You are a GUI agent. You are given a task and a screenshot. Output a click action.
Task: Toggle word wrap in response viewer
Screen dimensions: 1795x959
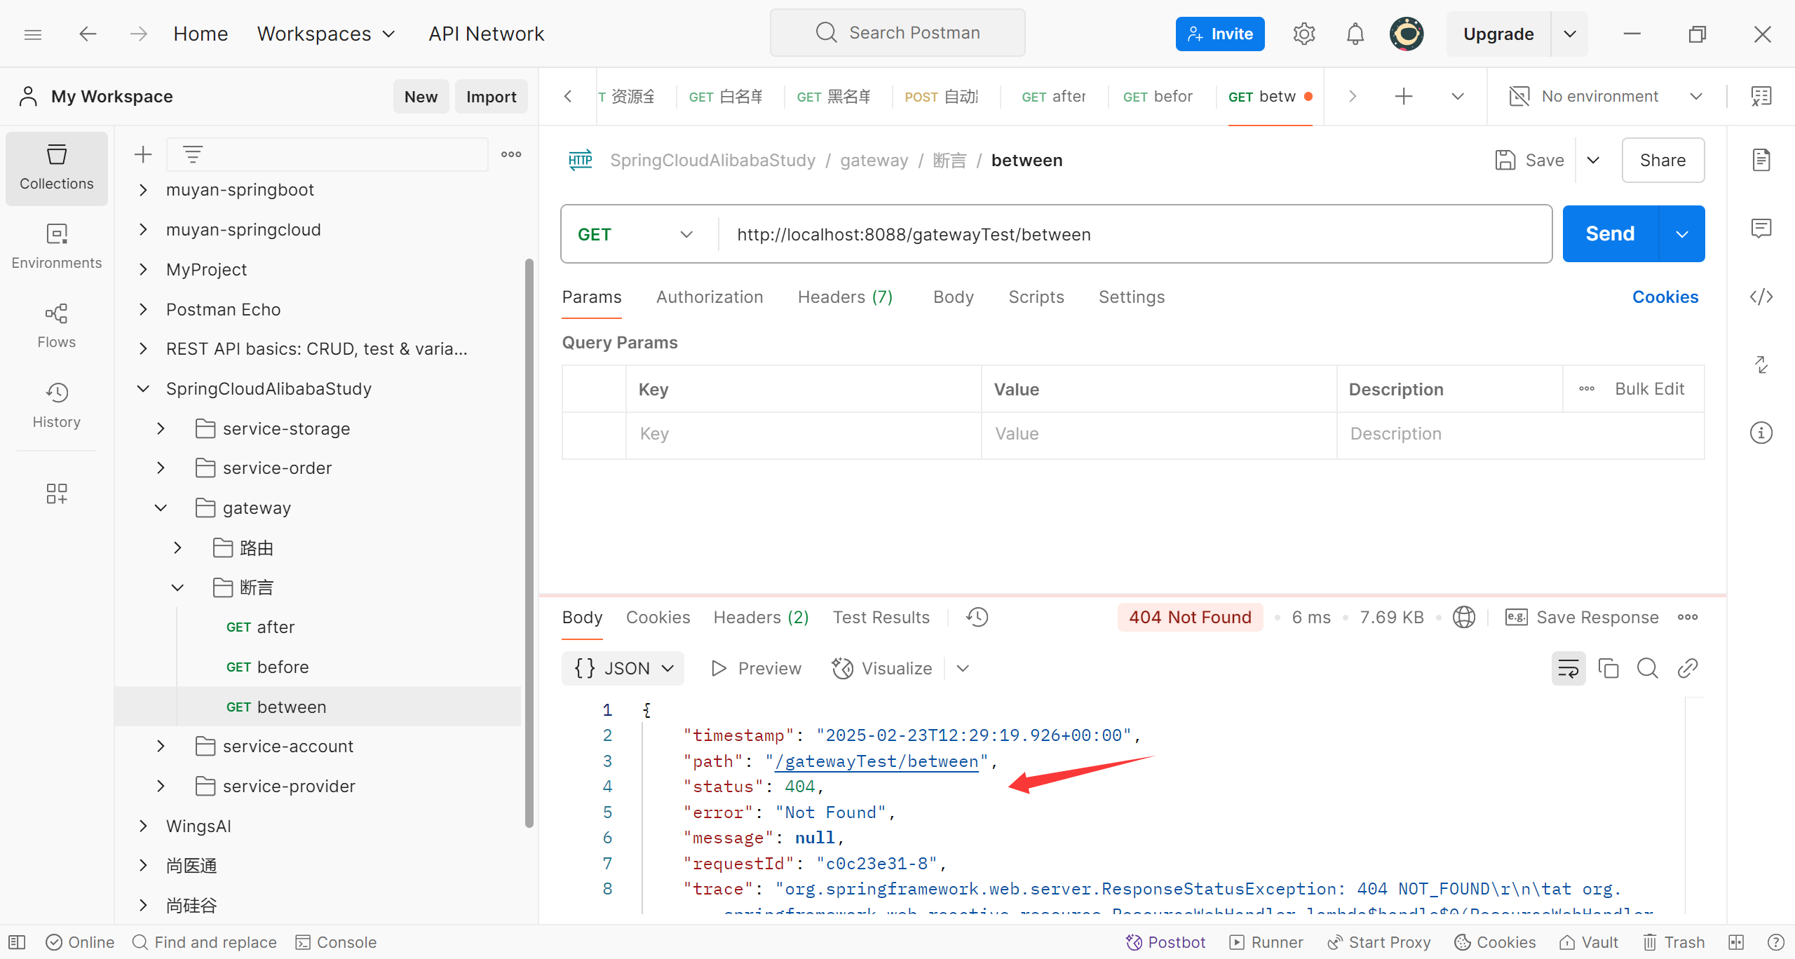pyautogui.click(x=1568, y=668)
